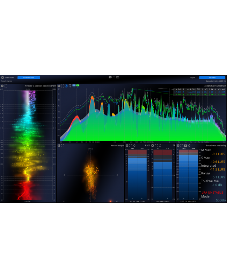Maximize the Nebula spatial spectrogram panel

point(6,86)
